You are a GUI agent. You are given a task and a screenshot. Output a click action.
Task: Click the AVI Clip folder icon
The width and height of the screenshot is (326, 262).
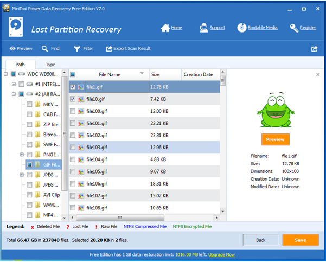click(x=37, y=195)
